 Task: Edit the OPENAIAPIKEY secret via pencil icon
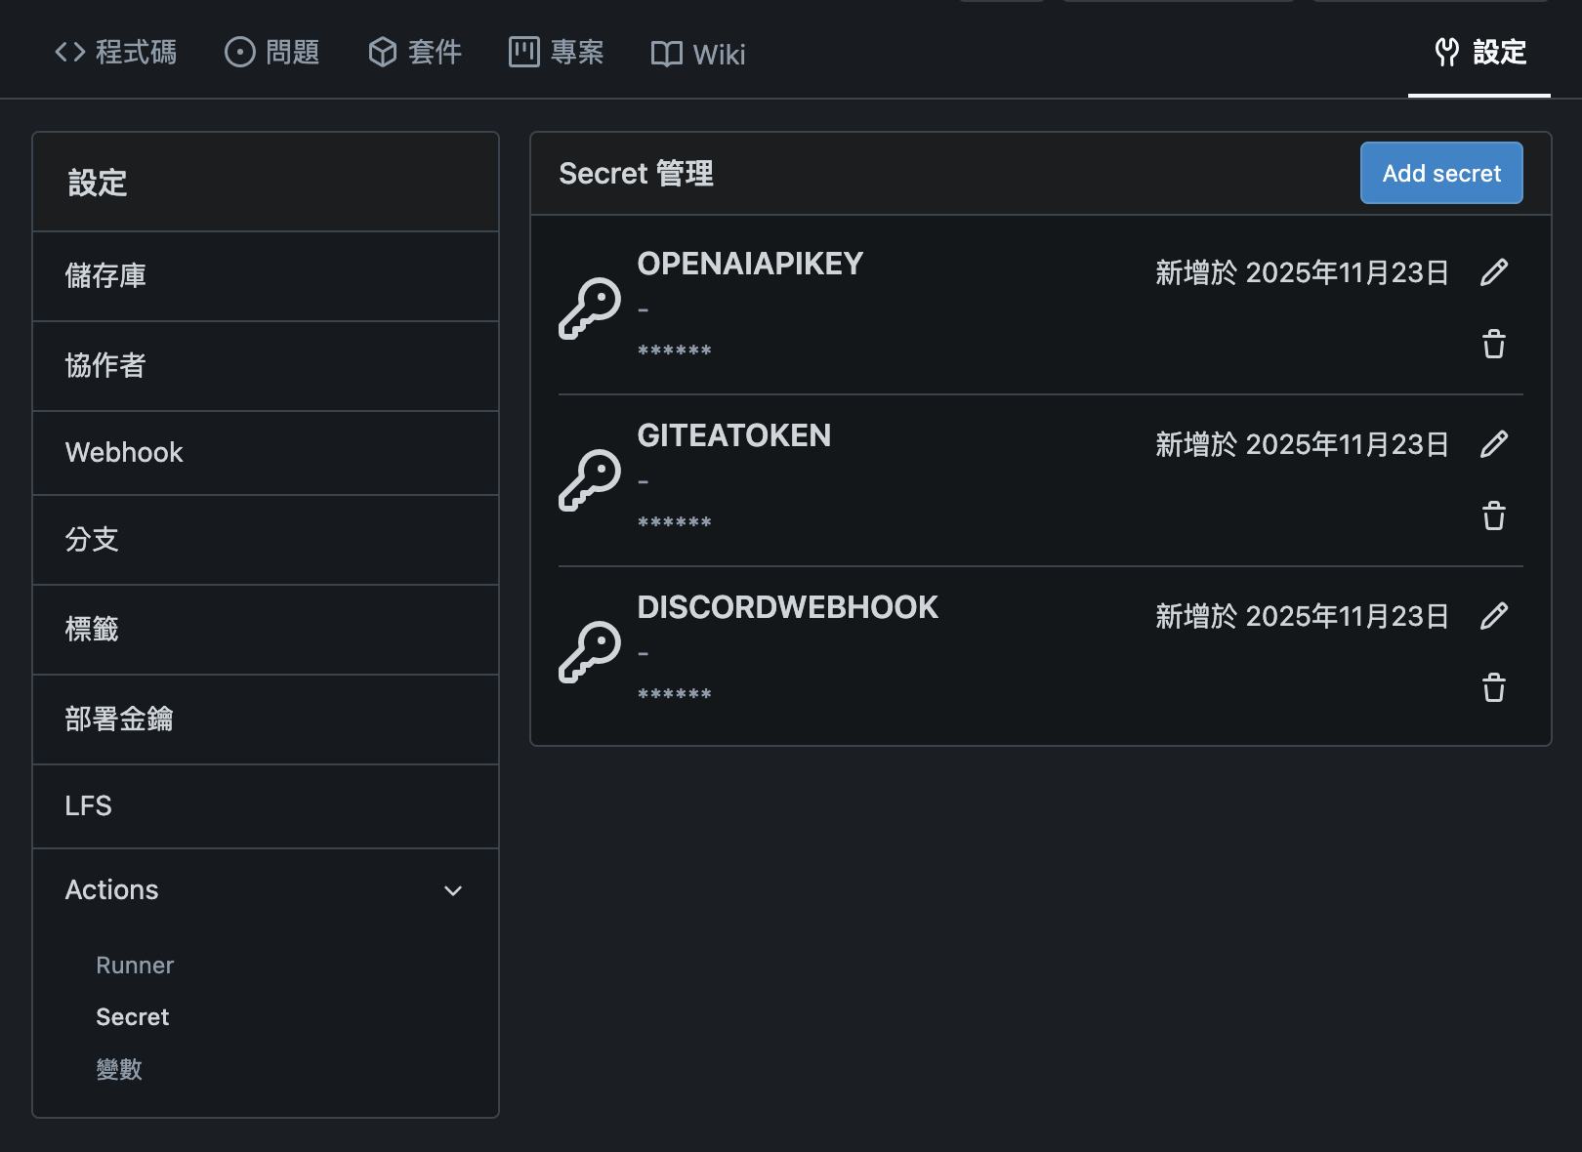[x=1494, y=272]
